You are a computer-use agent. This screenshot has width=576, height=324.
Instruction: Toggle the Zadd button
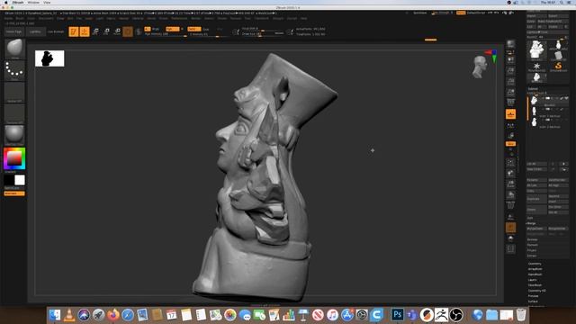click(194, 29)
